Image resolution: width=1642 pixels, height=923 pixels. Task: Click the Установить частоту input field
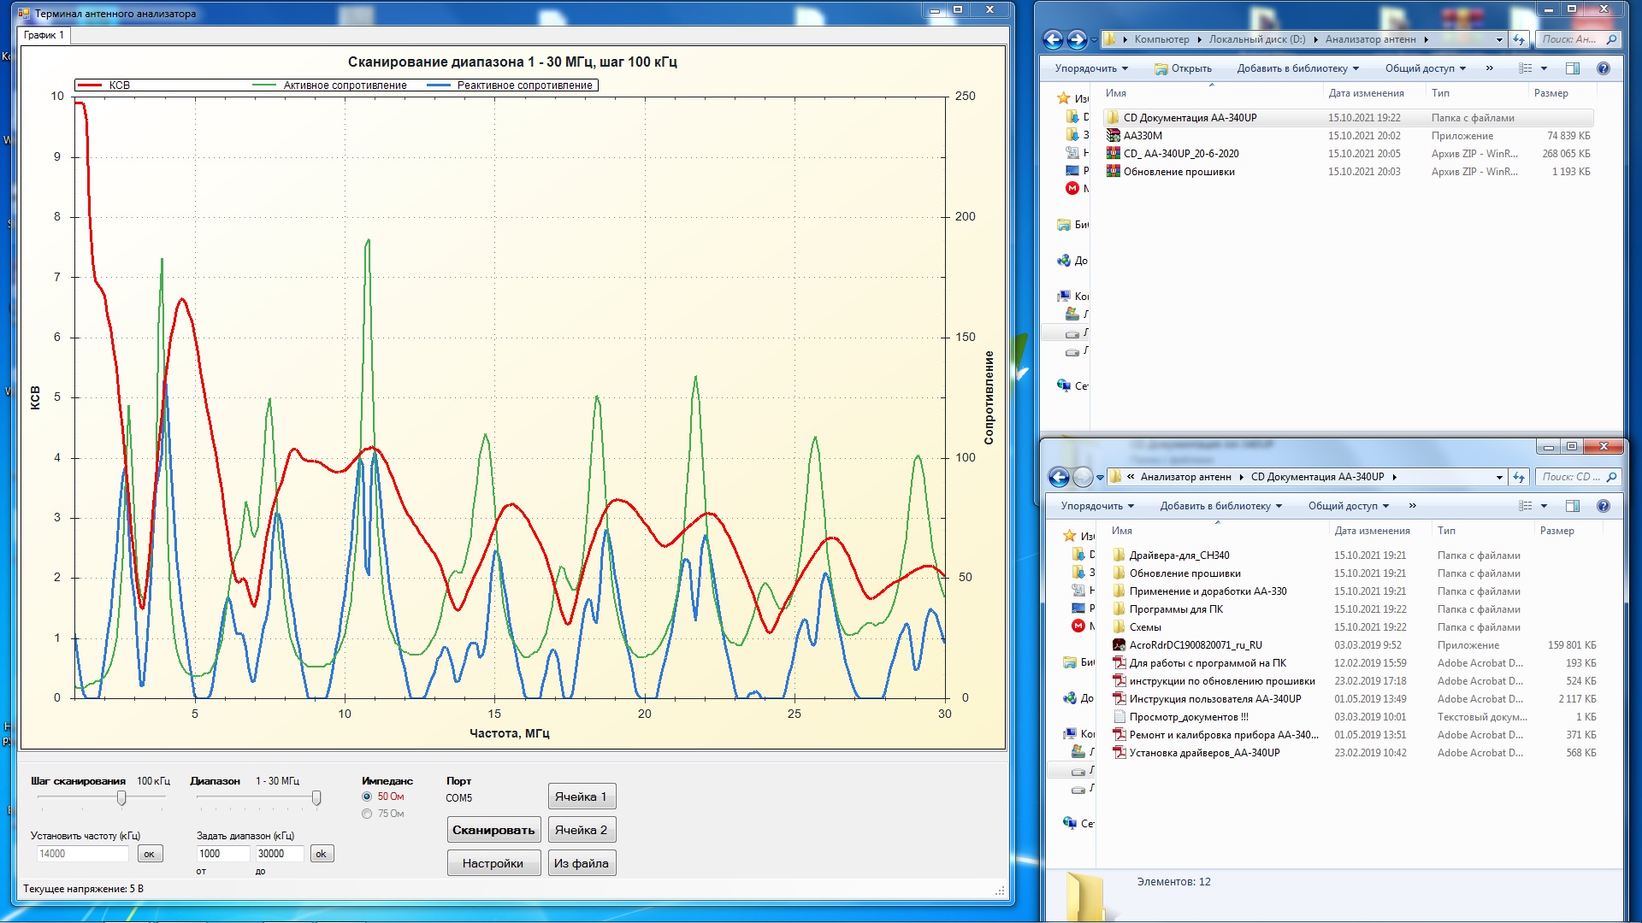pyautogui.click(x=81, y=854)
